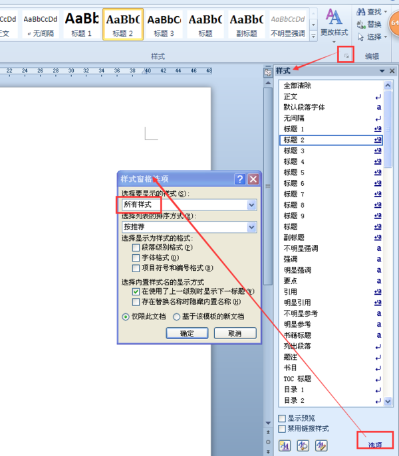399x456 pixels.
Task: Select 目录 1 in styles list
Action: click(331, 390)
